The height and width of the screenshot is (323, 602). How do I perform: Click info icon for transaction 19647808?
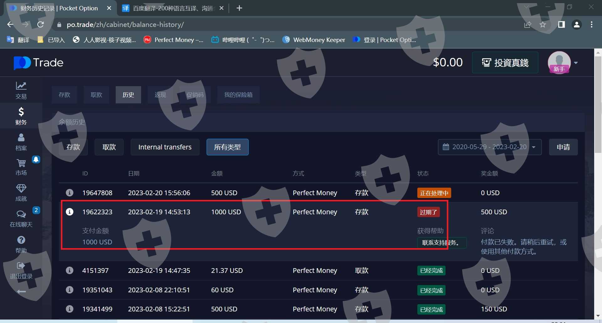click(x=70, y=193)
